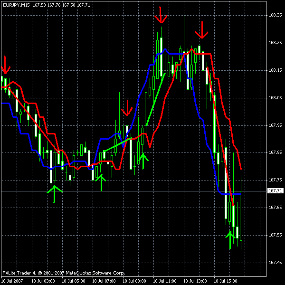The width and height of the screenshot is (285, 285).
Task: Click the 168.25 price axis label
Action: coord(275,43)
